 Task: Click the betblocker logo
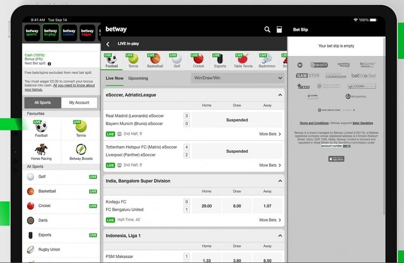pos(363,76)
